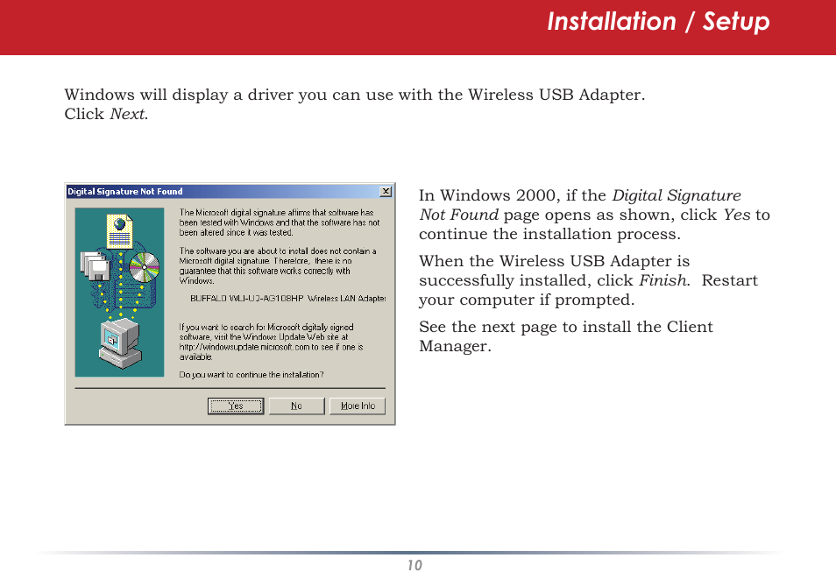Screen dimensions: 836x579
Task: Click the computer monitor icon
Action: click(x=120, y=343)
